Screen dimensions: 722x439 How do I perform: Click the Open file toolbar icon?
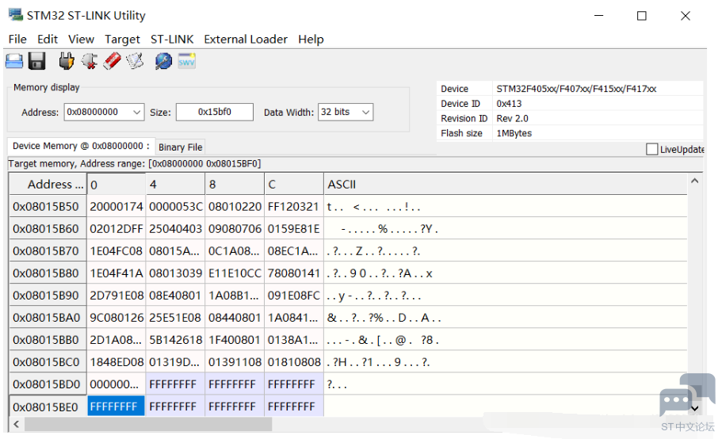14,61
